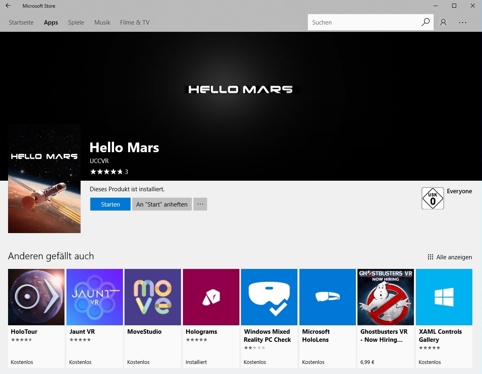Click the back arrow in the title bar
482x374 pixels.
pyautogui.click(x=8, y=6)
